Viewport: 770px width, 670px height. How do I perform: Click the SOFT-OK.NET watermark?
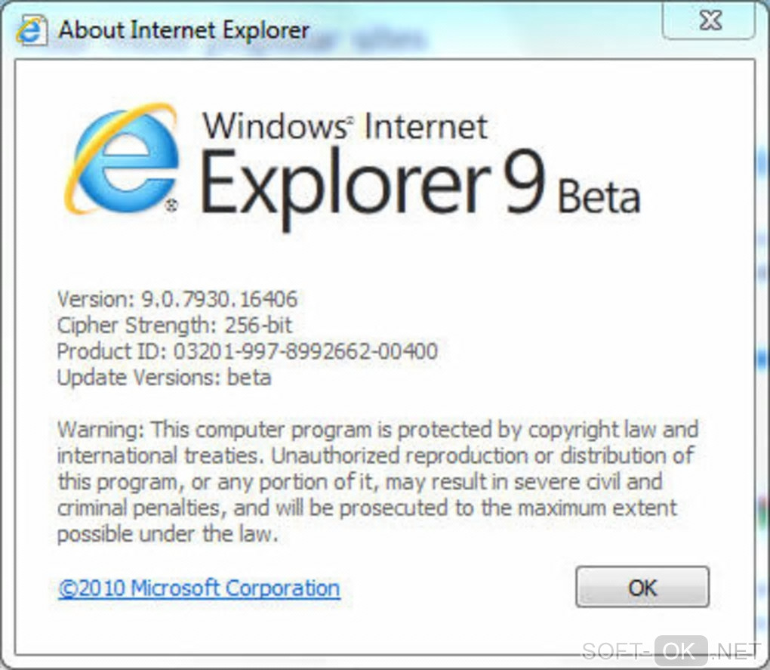pos(673,651)
